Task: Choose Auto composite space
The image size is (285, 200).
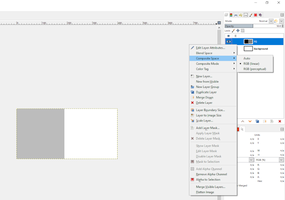Action: 247,58
